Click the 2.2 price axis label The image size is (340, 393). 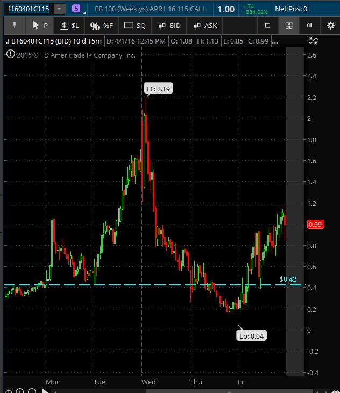pos(311,97)
